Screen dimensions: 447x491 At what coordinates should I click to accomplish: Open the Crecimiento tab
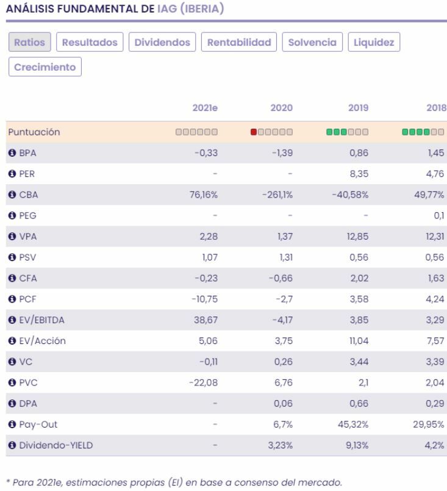pyautogui.click(x=45, y=66)
